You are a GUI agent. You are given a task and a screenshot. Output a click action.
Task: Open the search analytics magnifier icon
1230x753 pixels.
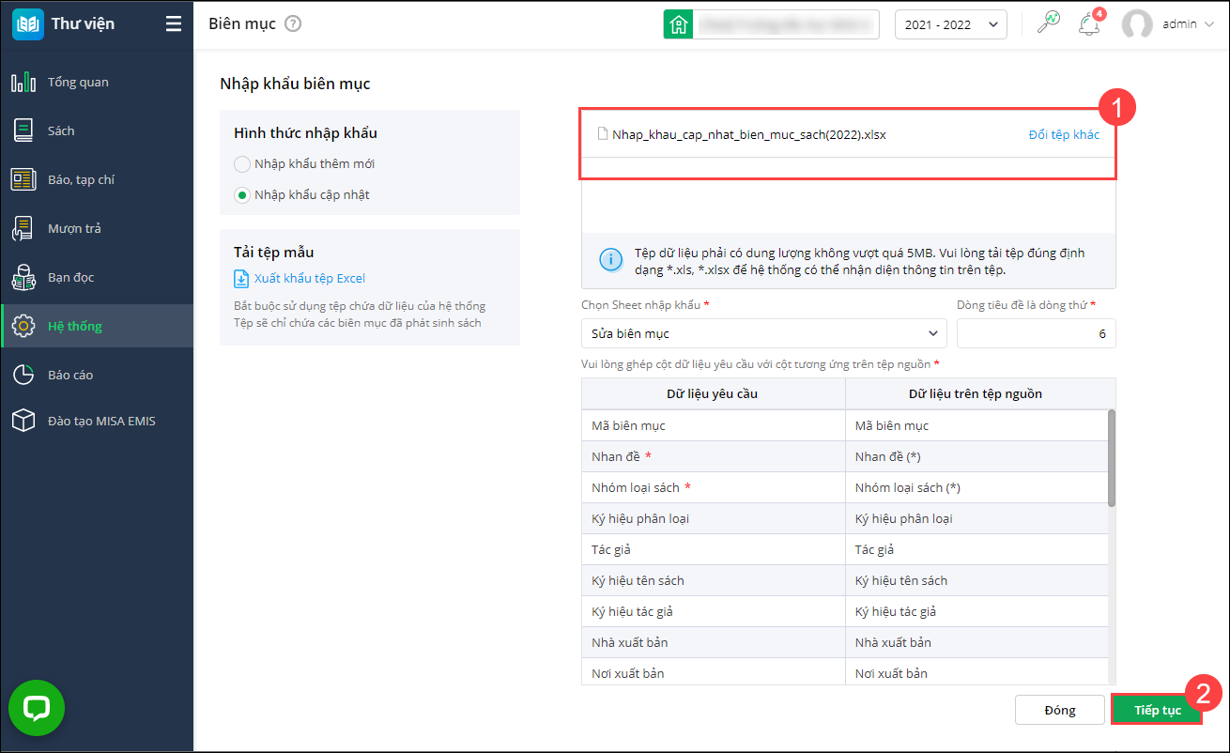pyautogui.click(x=1048, y=23)
